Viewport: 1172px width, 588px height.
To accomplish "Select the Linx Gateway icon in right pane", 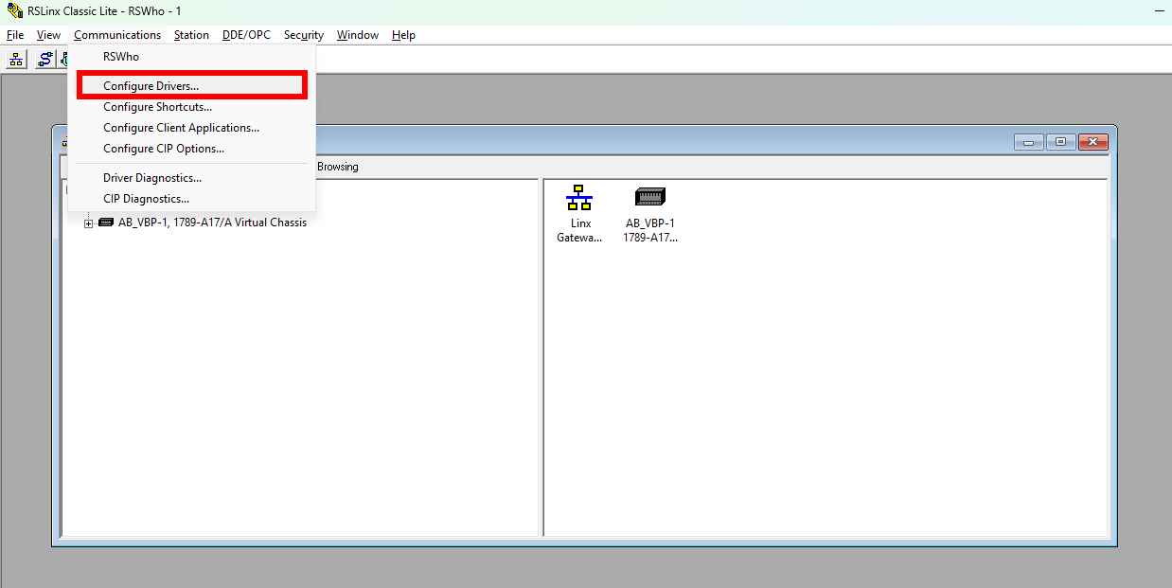I will 579,214.
